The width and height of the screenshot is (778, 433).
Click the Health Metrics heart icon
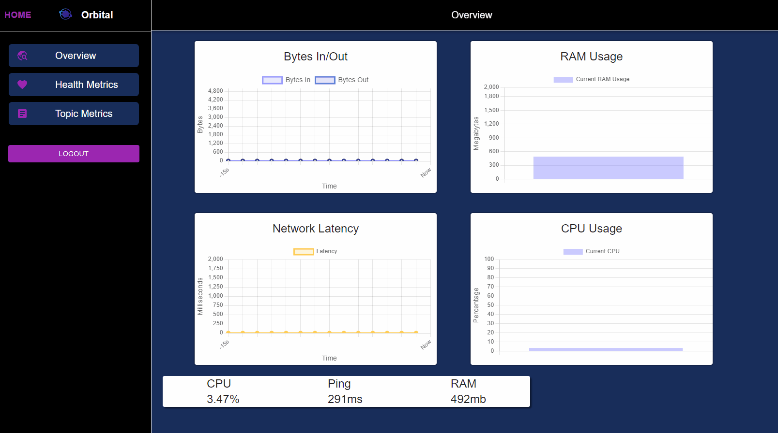click(x=22, y=85)
